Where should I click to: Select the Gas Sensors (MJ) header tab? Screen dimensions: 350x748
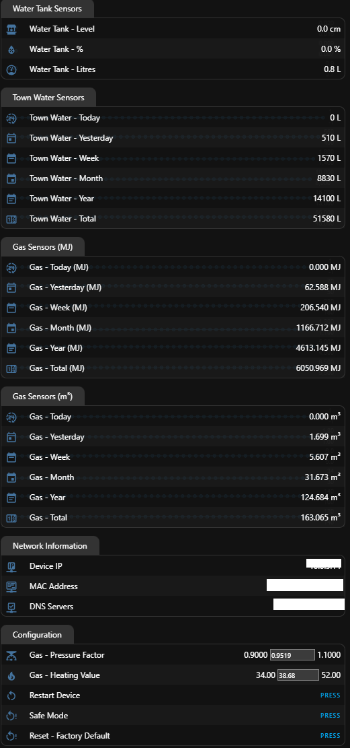tap(43, 247)
